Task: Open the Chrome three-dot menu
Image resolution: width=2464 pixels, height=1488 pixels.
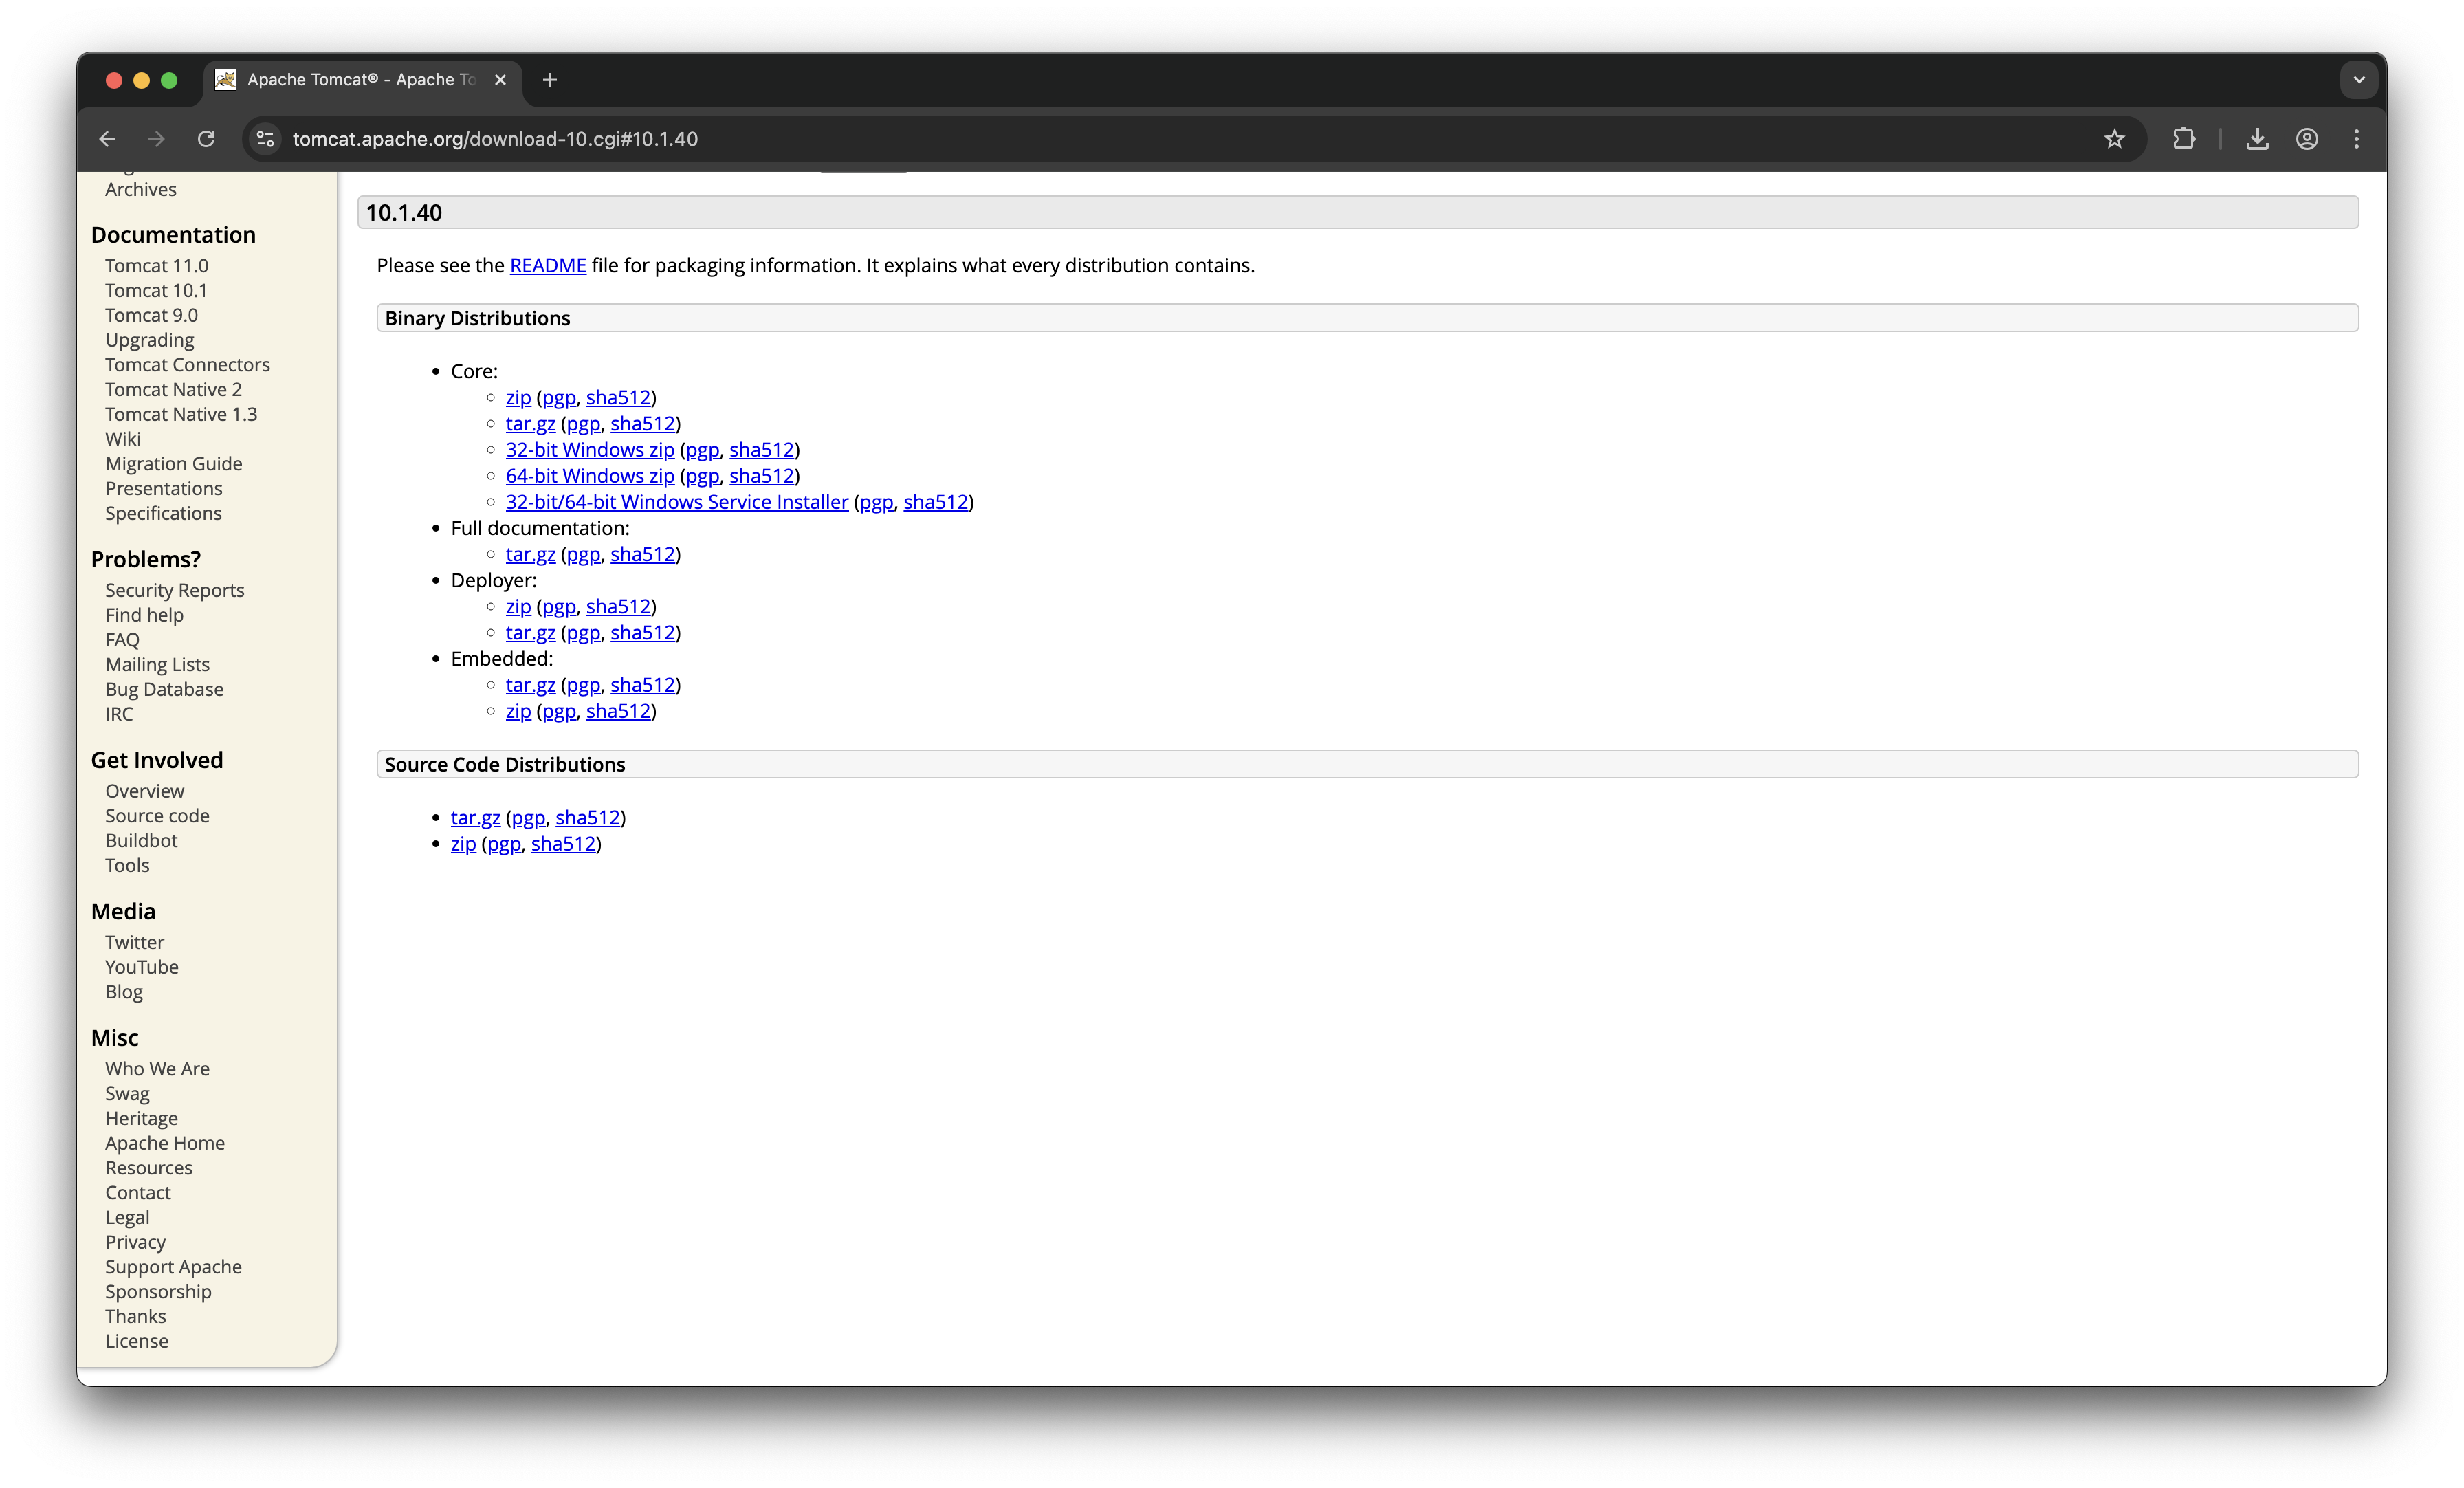Action: pyautogui.click(x=2357, y=139)
